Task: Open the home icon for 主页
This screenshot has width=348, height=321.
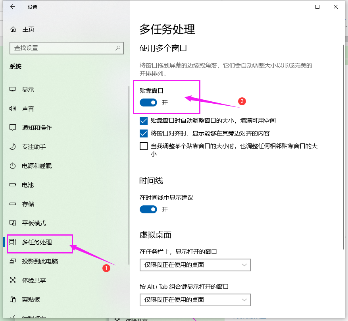Action: coord(13,29)
